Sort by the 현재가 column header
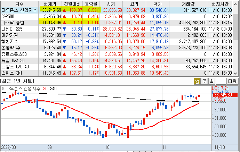 click(x=50, y=4)
